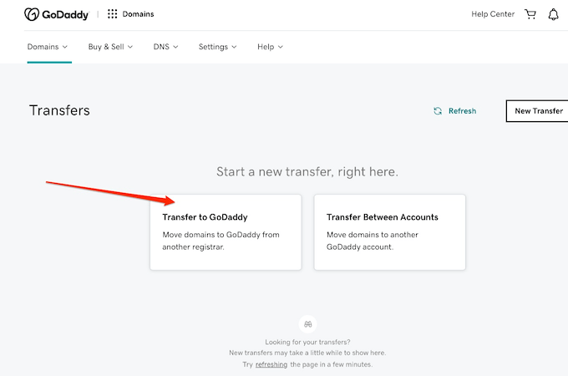The width and height of the screenshot is (568, 376).
Task: Expand the DNS dropdown
Action: coord(165,47)
